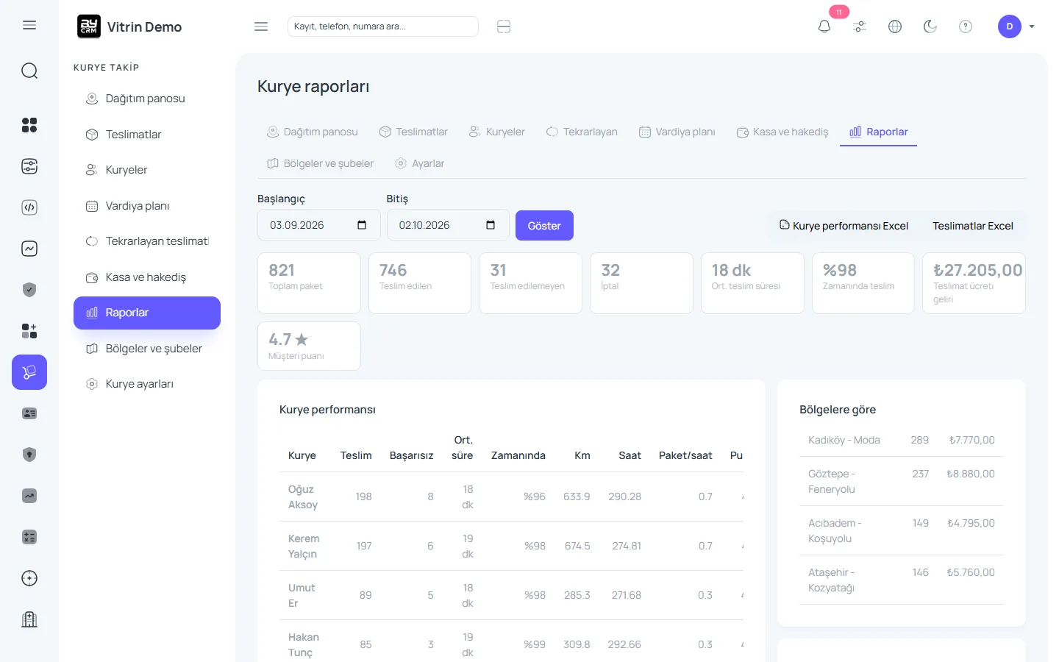Open calendar picker for Bitiş date
1059x662 pixels.
click(491, 225)
